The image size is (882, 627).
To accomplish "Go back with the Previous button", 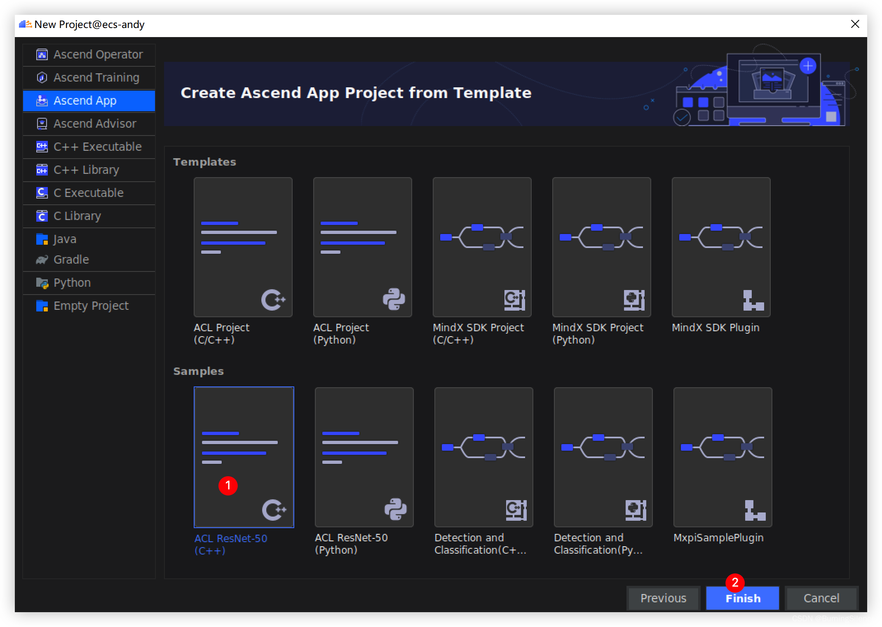I will [664, 598].
